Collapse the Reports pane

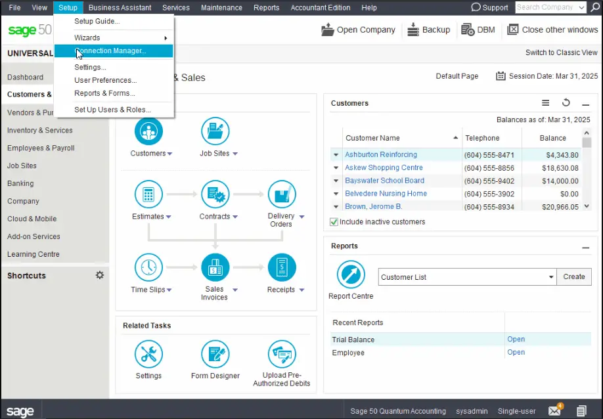585,248
